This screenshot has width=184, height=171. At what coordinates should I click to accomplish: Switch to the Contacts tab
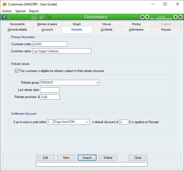coord(106,29)
